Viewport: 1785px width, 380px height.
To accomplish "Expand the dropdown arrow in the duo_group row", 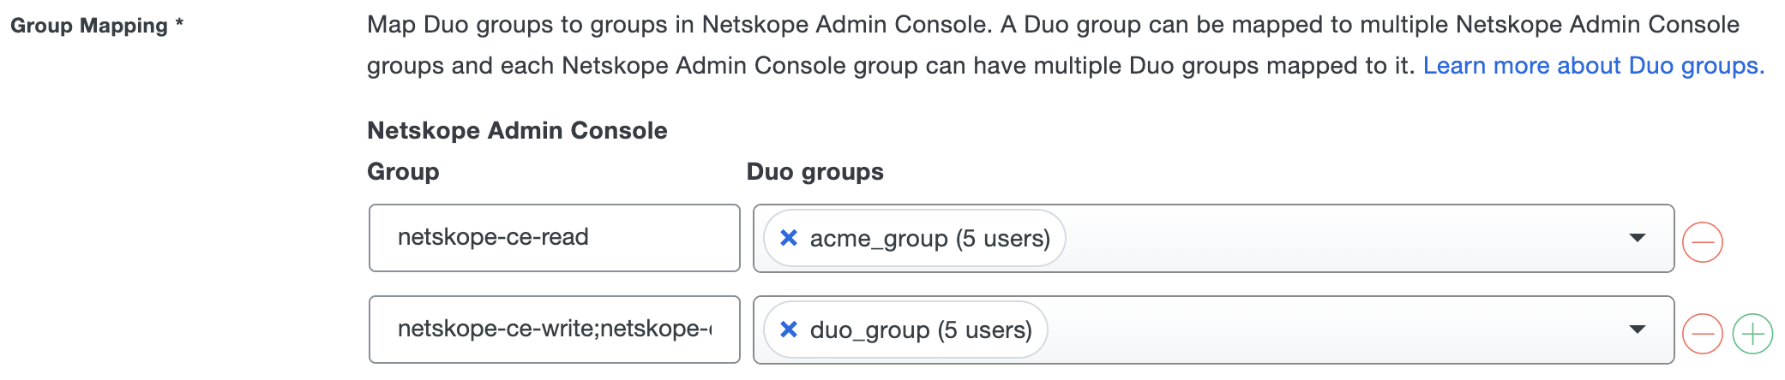I will click(1637, 330).
